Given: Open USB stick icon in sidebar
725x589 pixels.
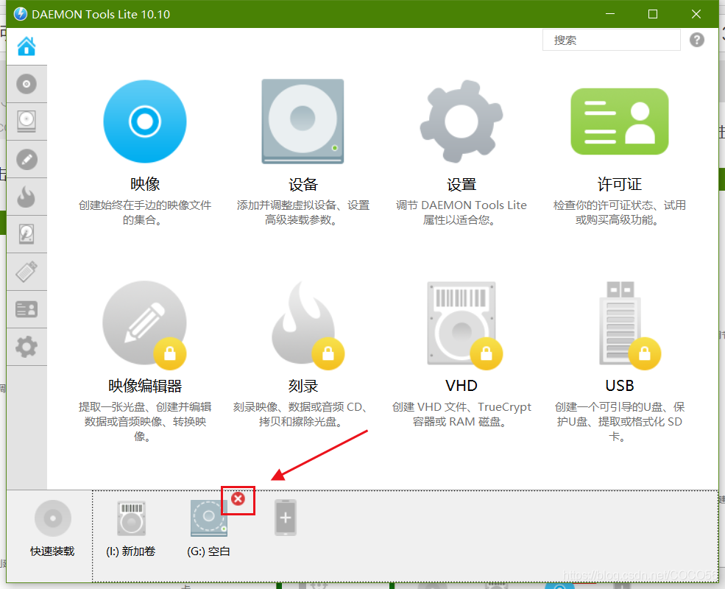Looking at the screenshot, I should pyautogui.click(x=26, y=272).
